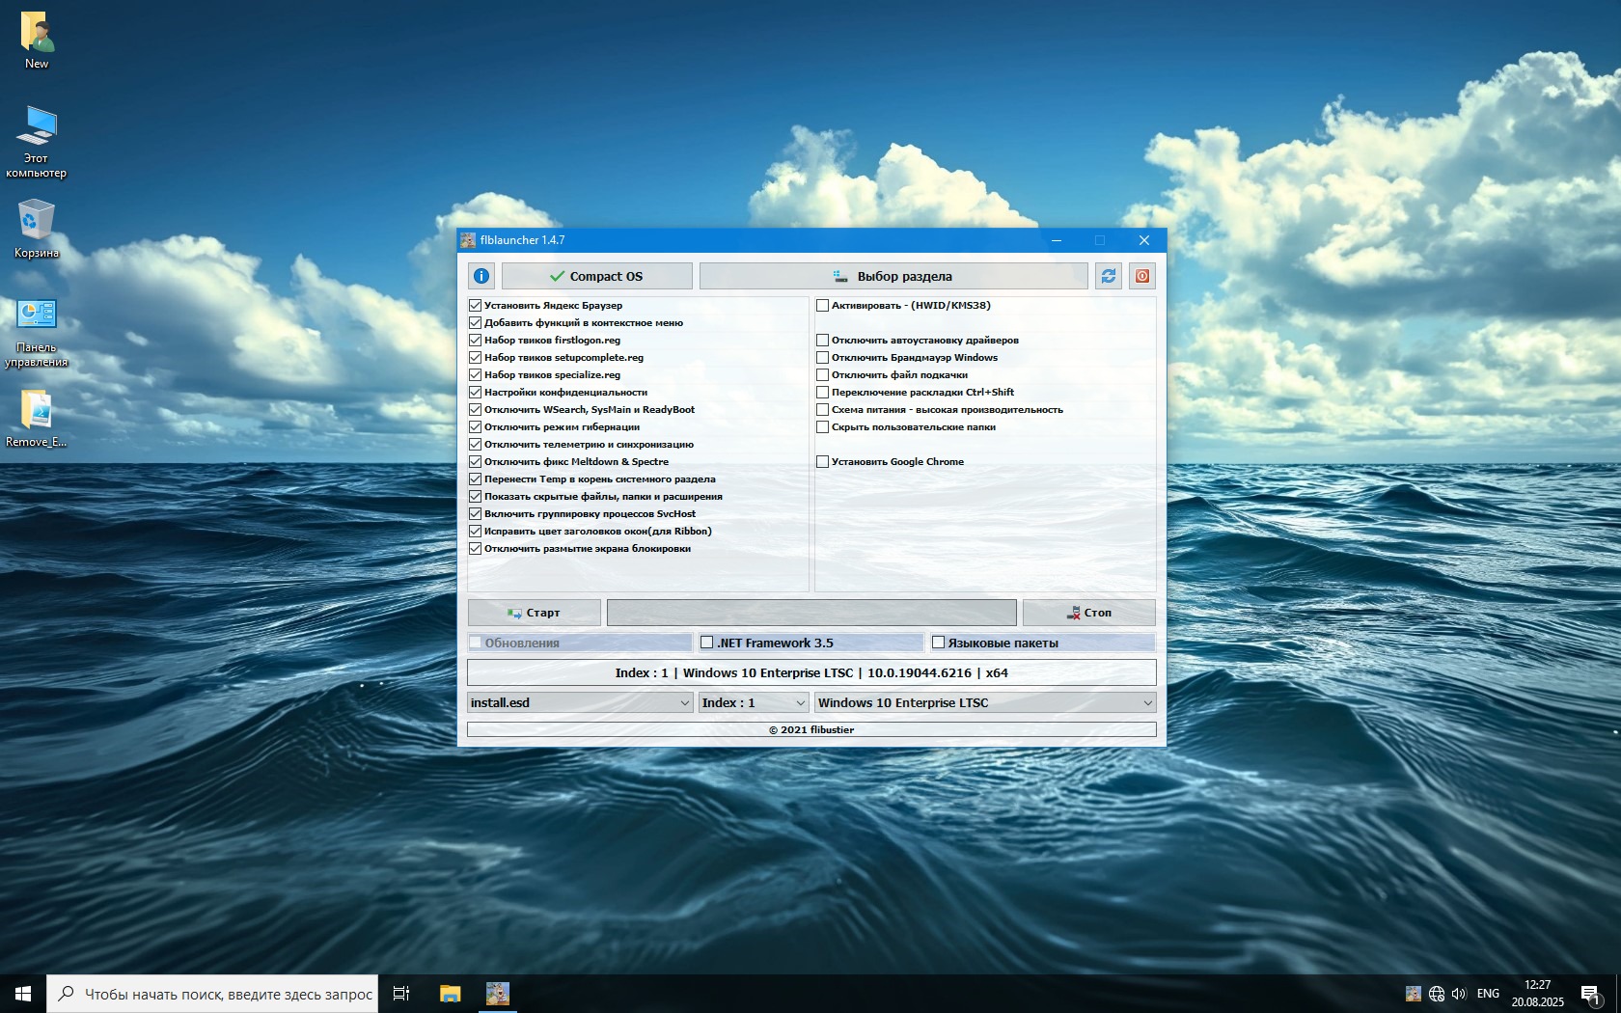Click the blue info icon button

(x=481, y=276)
